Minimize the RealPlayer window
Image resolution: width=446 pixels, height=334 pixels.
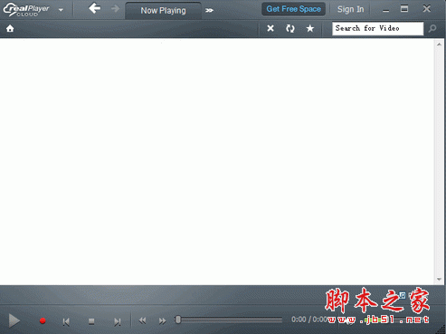pyautogui.click(x=385, y=10)
